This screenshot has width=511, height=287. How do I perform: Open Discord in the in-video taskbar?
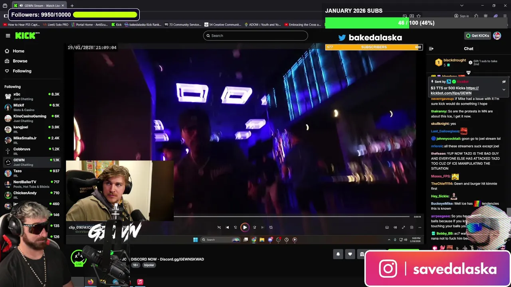[270, 240]
